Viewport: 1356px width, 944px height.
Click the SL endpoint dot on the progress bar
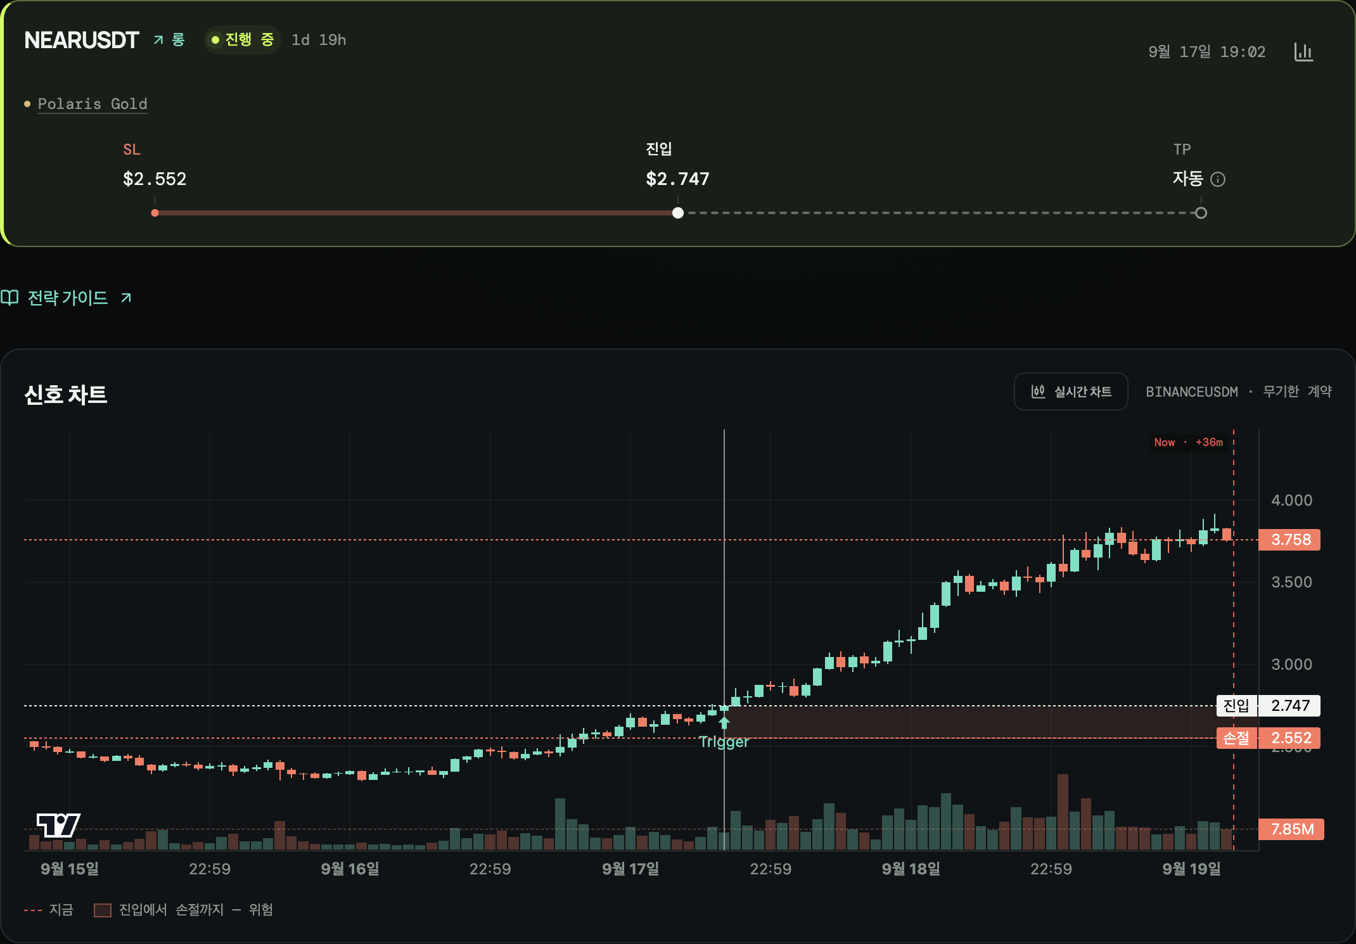[x=155, y=213]
